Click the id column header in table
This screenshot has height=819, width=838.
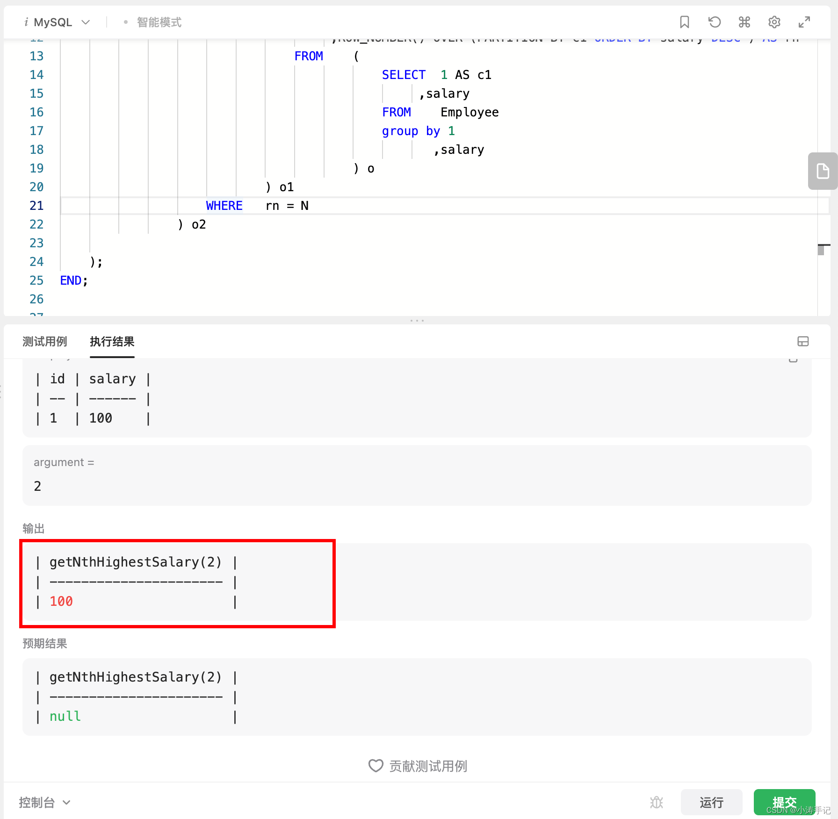tap(58, 379)
